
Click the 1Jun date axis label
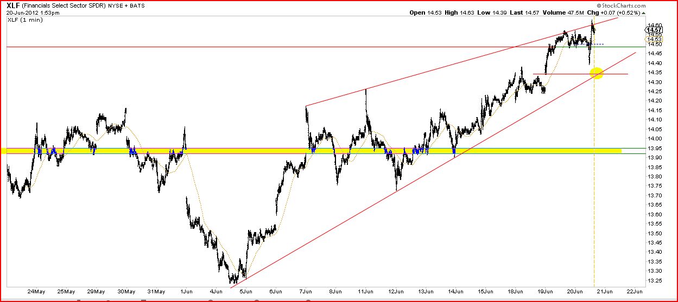(x=187, y=291)
